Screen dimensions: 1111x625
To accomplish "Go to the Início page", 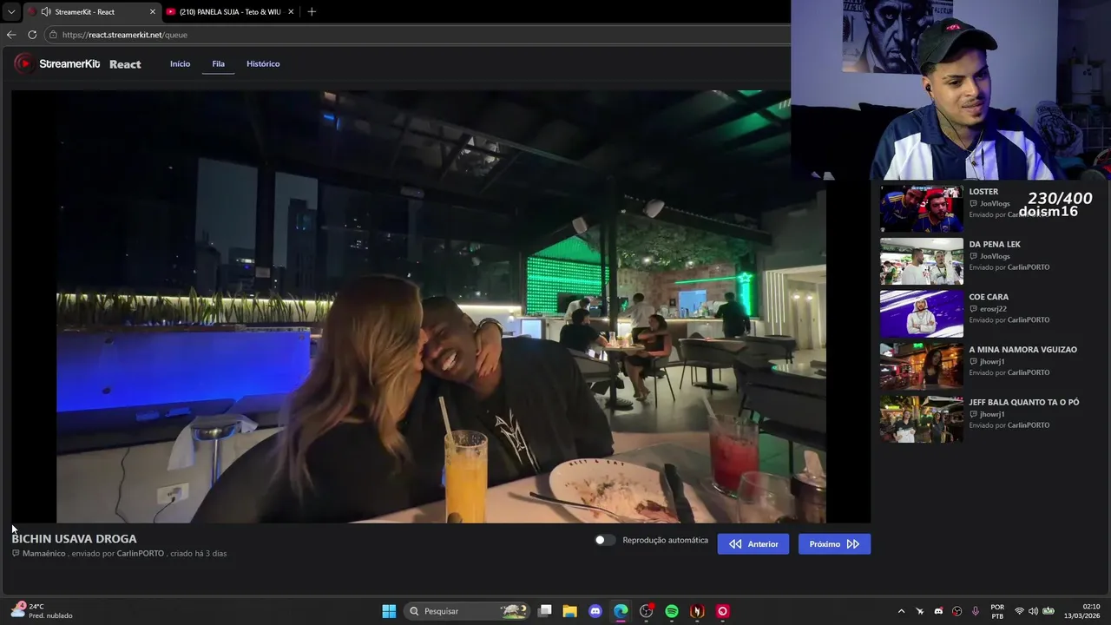I will coord(180,63).
